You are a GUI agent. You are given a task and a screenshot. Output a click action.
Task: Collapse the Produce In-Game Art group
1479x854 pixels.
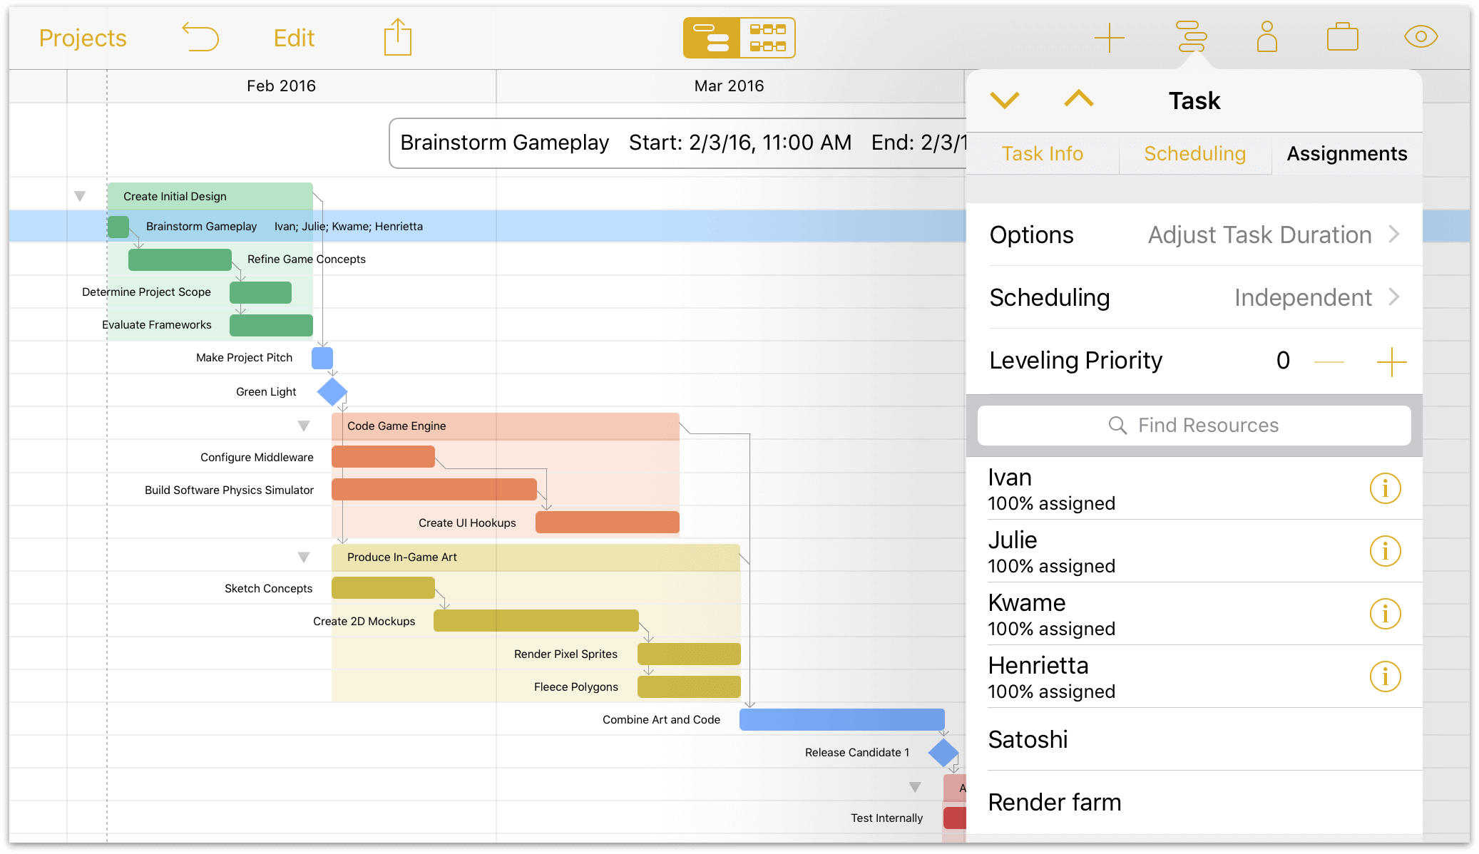[x=304, y=557]
